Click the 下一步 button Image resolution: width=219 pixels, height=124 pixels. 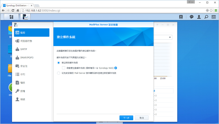tap(126, 118)
